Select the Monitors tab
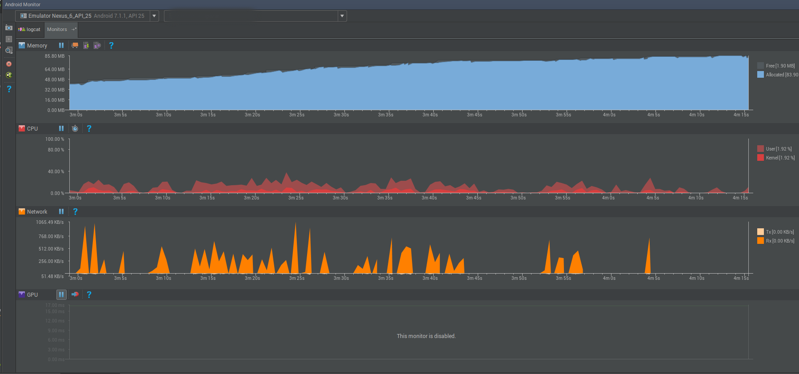 tap(57, 29)
